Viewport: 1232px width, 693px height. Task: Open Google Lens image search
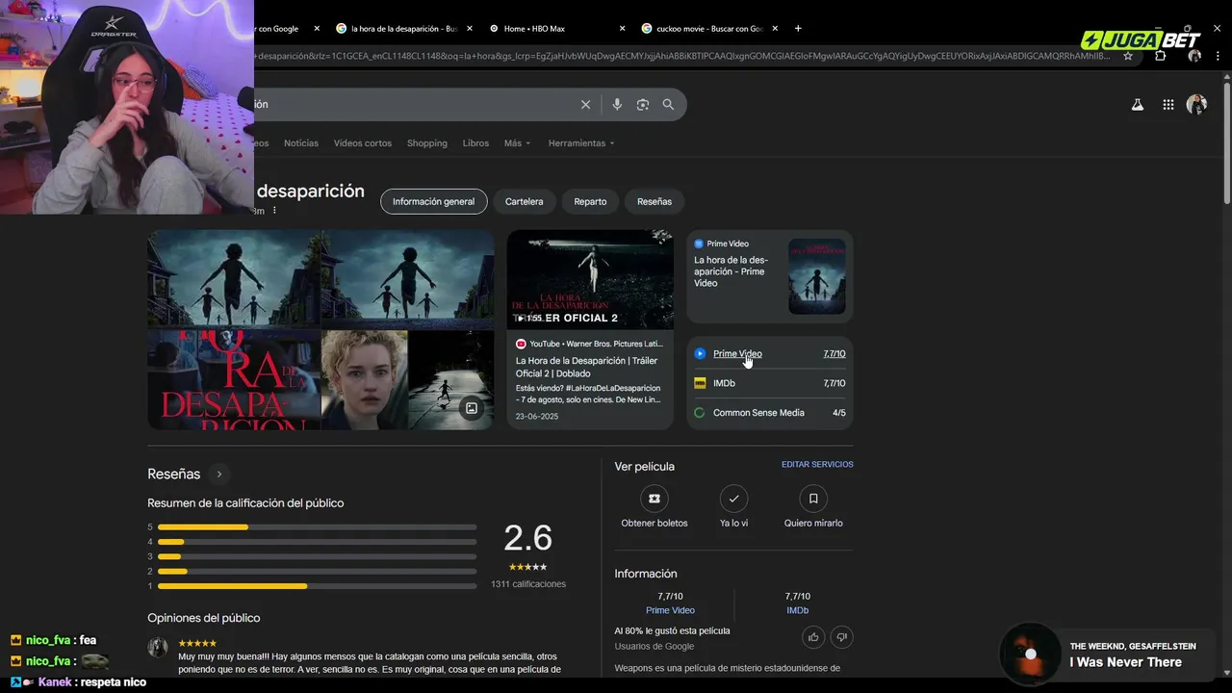(x=643, y=104)
